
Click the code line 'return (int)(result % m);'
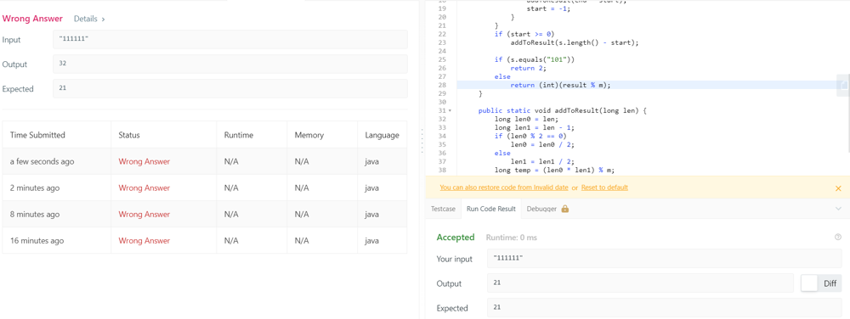pyautogui.click(x=560, y=85)
